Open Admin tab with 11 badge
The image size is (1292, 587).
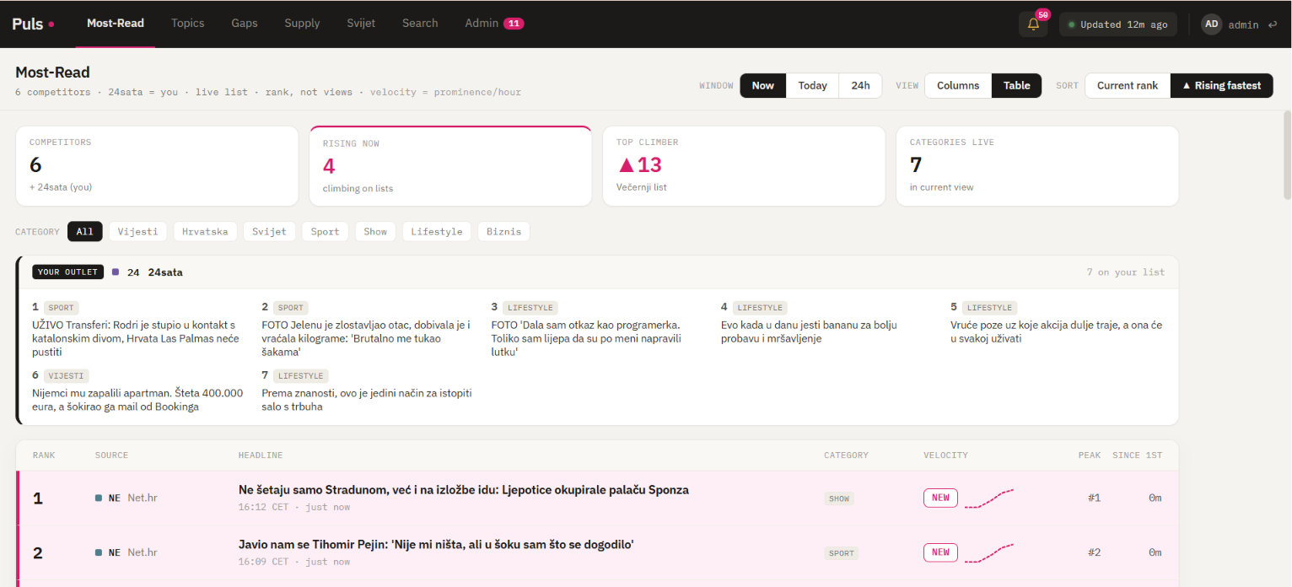(494, 24)
